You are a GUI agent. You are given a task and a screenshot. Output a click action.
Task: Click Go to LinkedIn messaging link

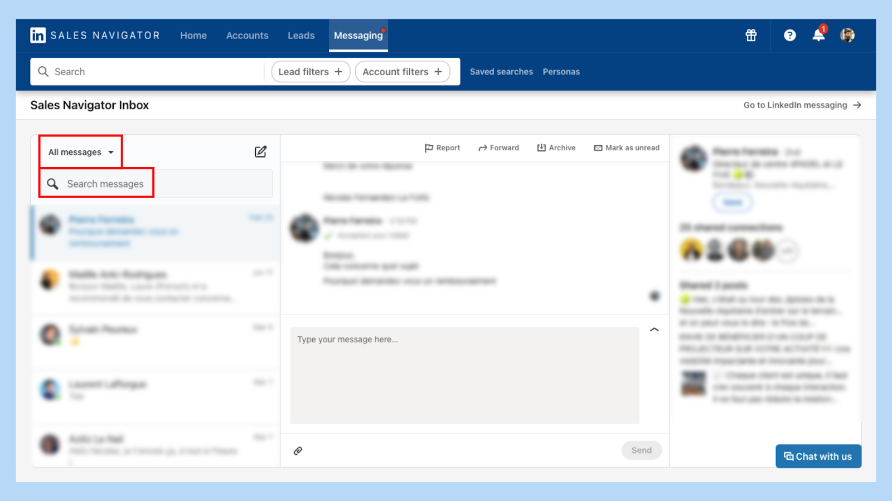tap(802, 105)
